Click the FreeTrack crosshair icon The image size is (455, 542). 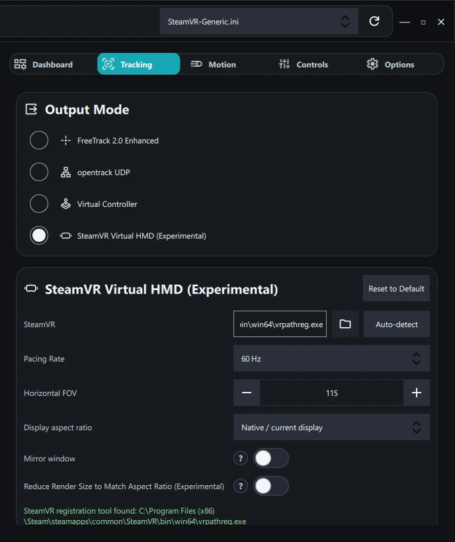(x=65, y=140)
